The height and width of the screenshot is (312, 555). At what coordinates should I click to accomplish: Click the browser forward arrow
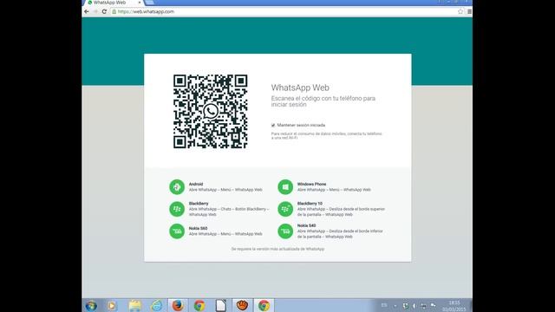pos(95,11)
